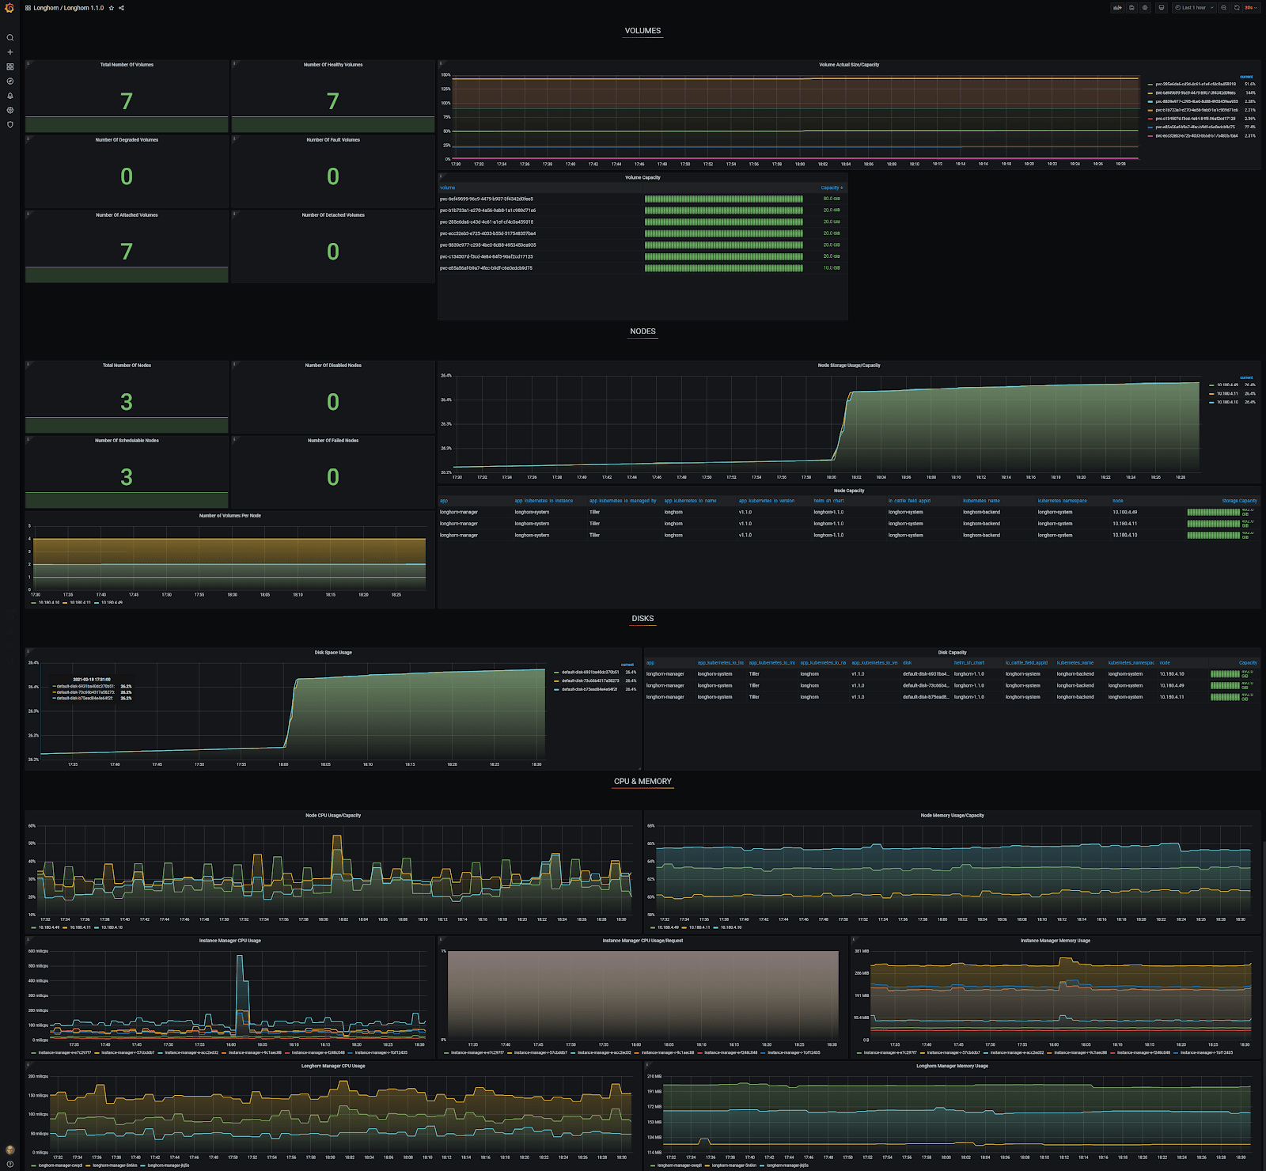Open the Dashboards menu in the sidebar
This screenshot has height=1171, width=1266.
pyautogui.click(x=9, y=66)
